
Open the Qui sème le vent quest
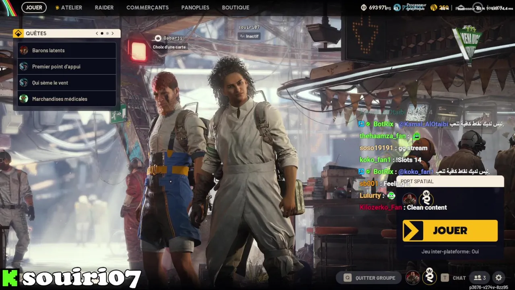pyautogui.click(x=67, y=83)
